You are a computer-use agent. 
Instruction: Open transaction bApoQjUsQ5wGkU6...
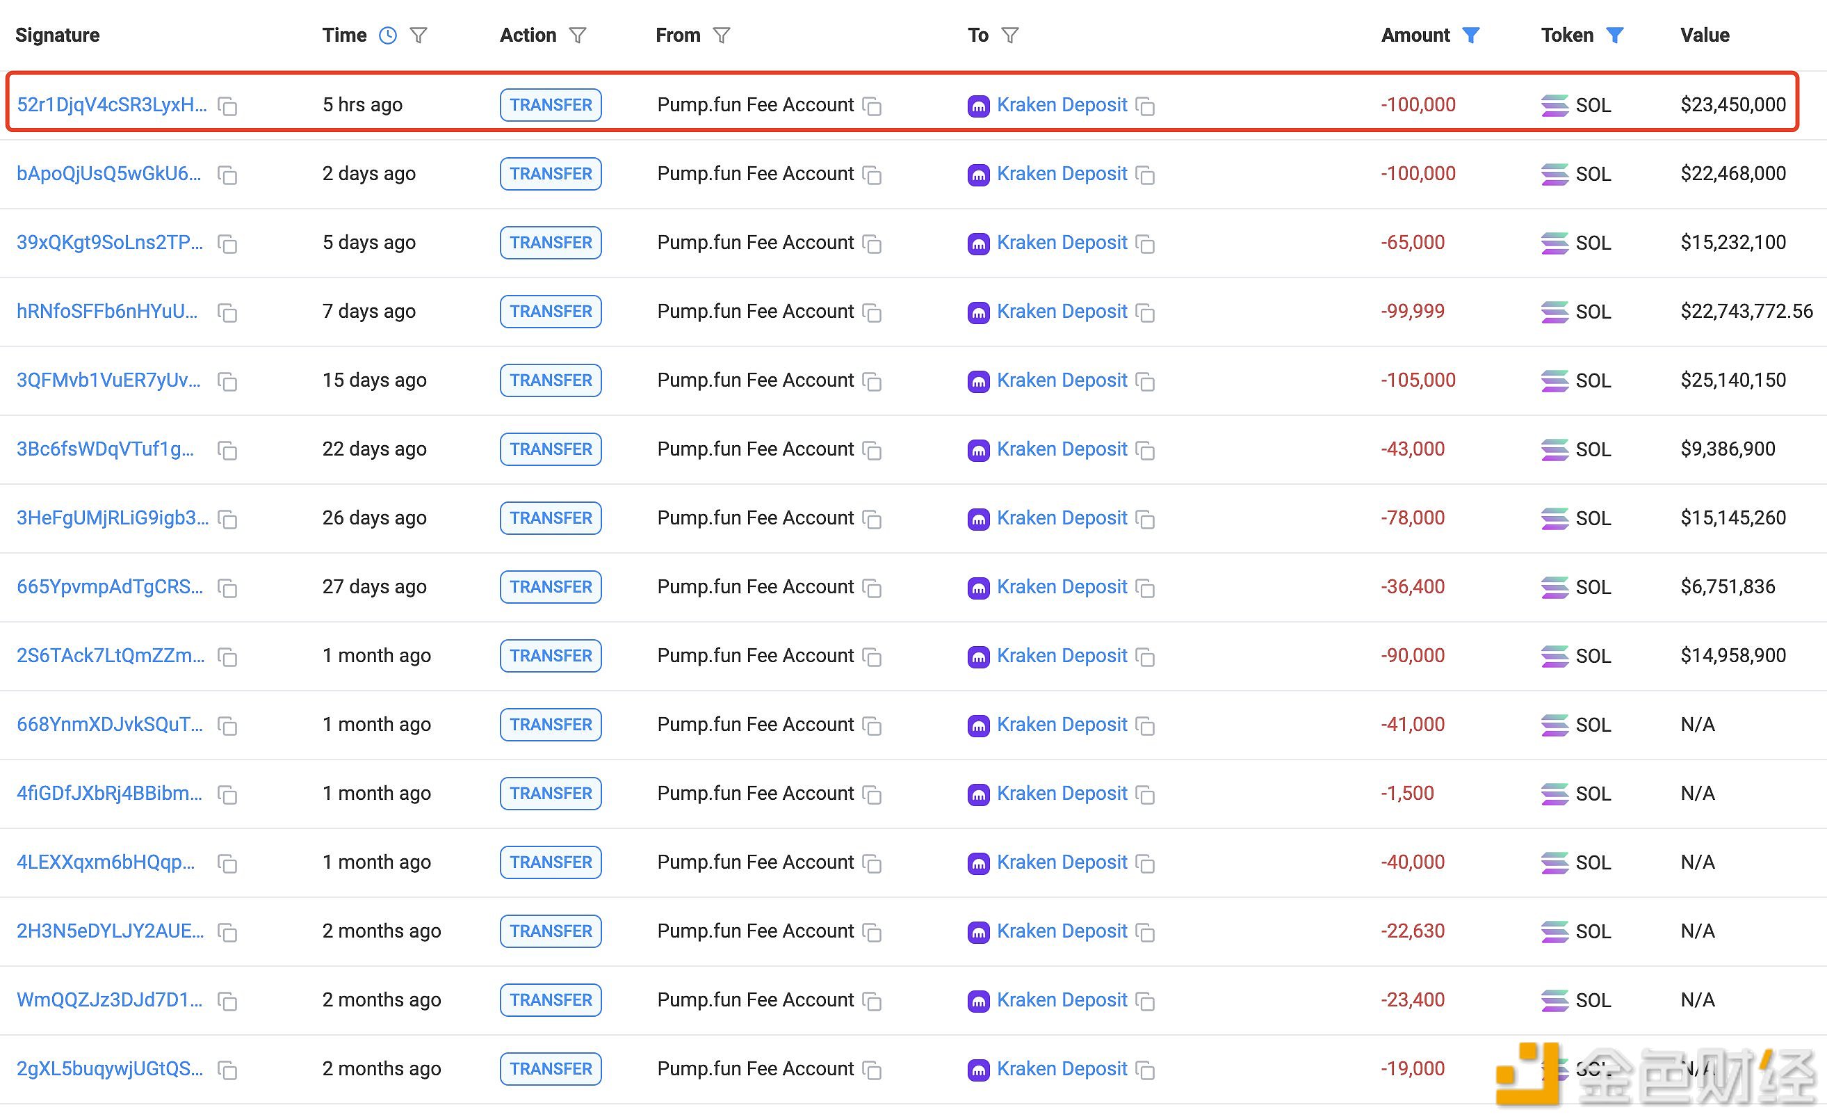[109, 174]
